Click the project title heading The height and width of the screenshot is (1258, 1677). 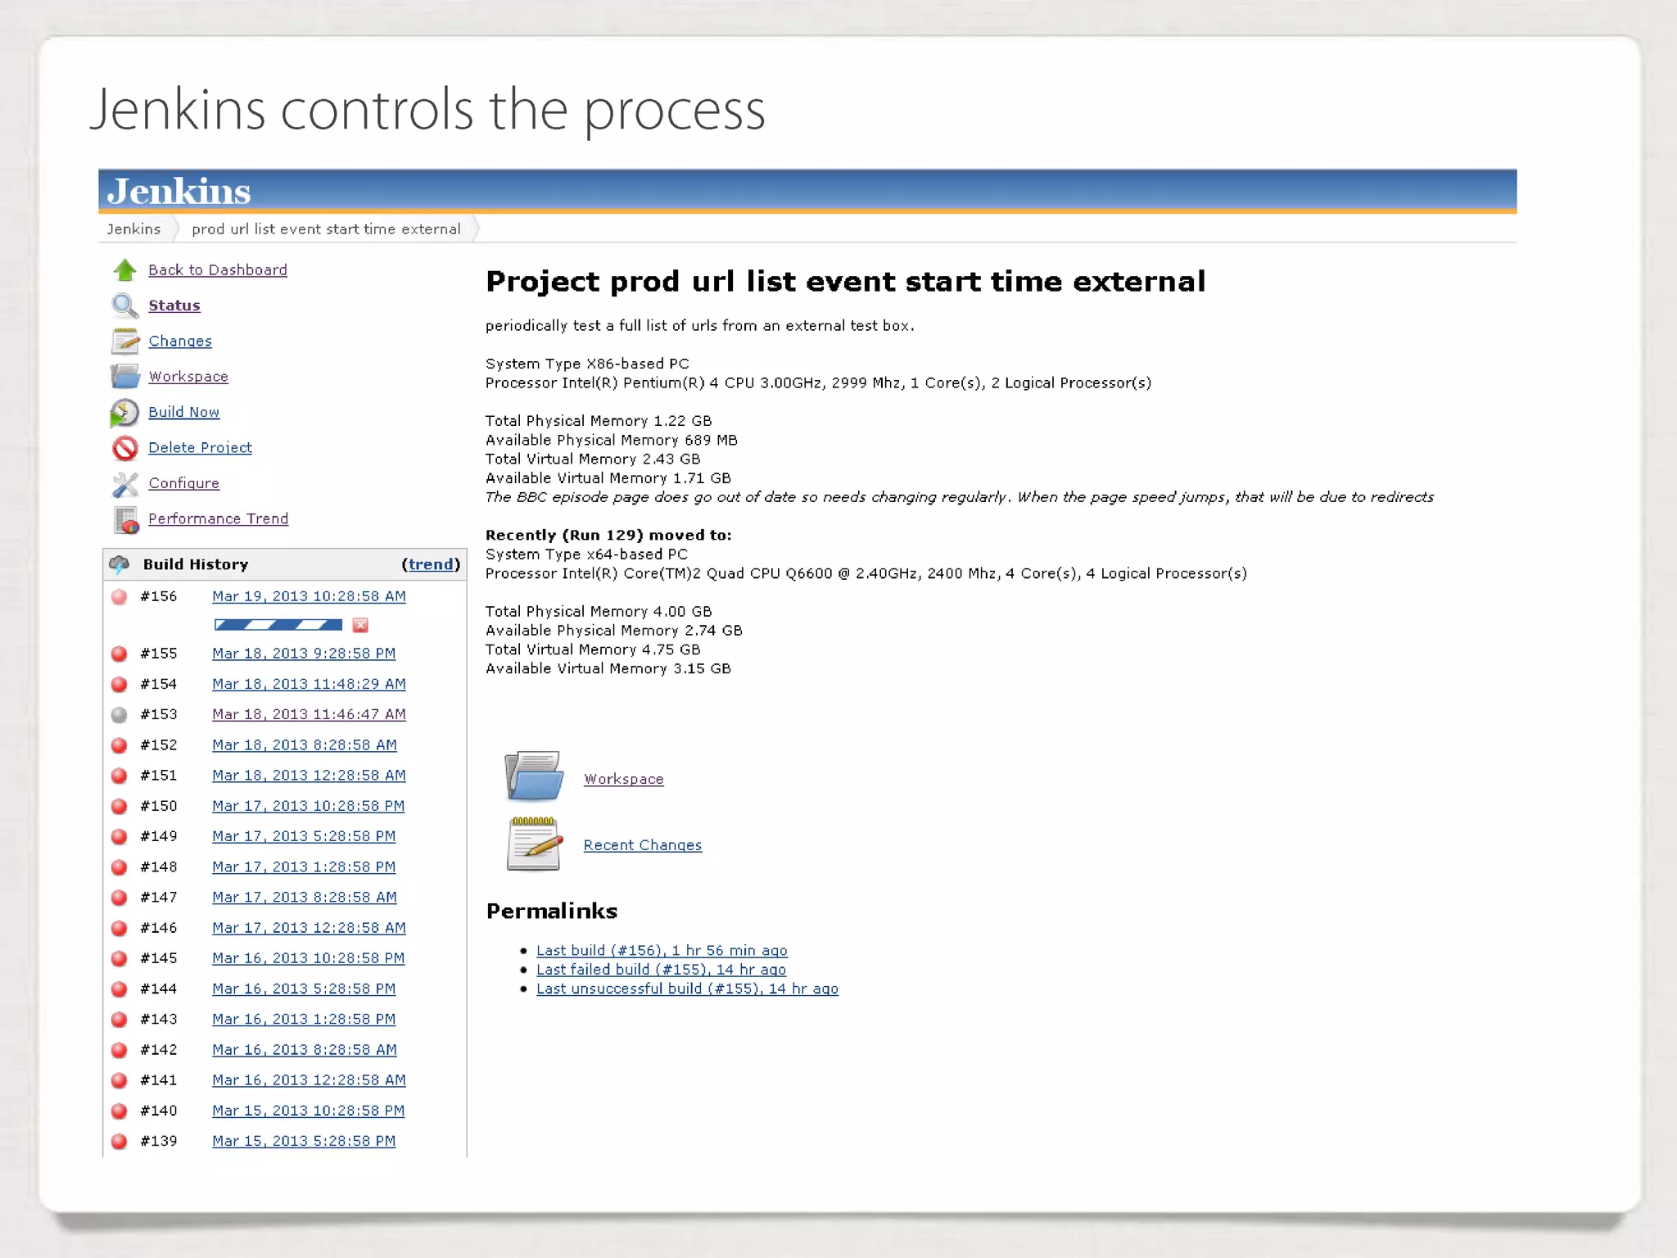846,282
